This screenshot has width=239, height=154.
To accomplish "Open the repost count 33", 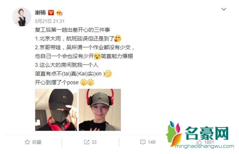I will click(x=94, y=142).
